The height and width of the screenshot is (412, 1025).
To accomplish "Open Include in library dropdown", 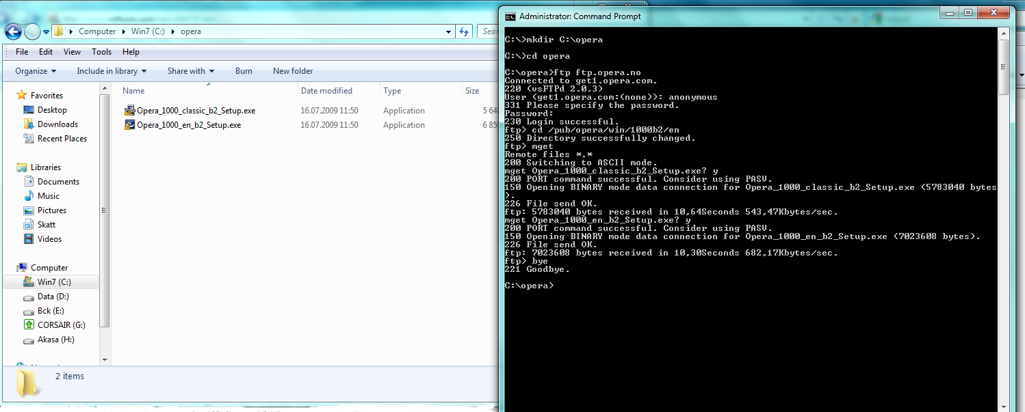I will click(x=112, y=71).
